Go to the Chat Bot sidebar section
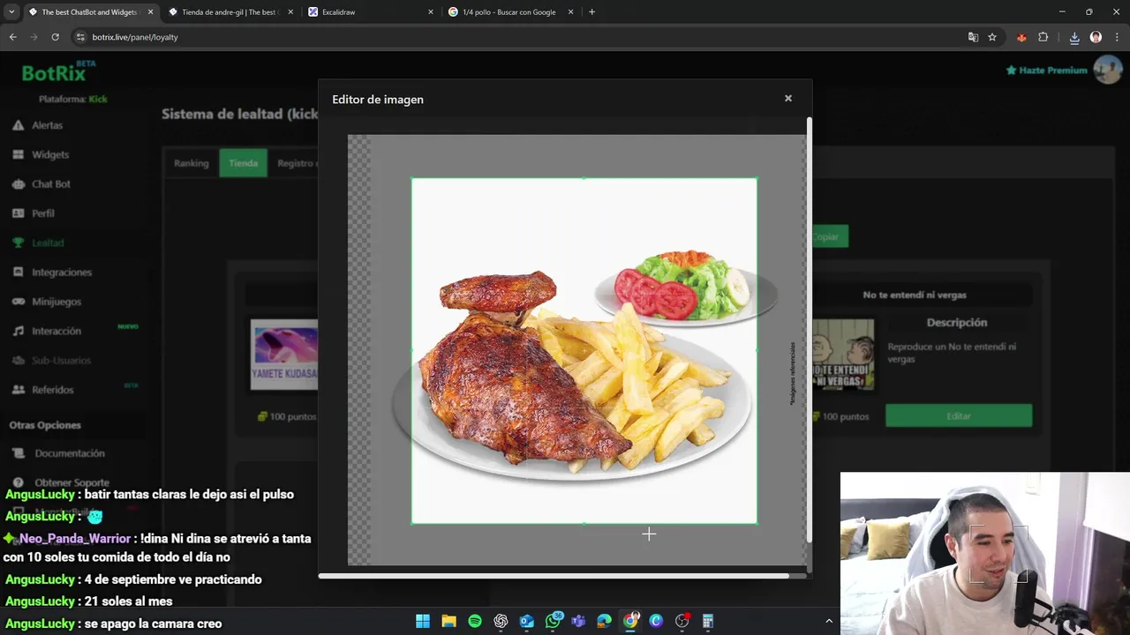Image resolution: width=1130 pixels, height=635 pixels. tap(51, 183)
